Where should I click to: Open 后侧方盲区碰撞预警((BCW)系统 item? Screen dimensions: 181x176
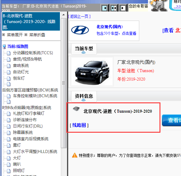pos(30,90)
